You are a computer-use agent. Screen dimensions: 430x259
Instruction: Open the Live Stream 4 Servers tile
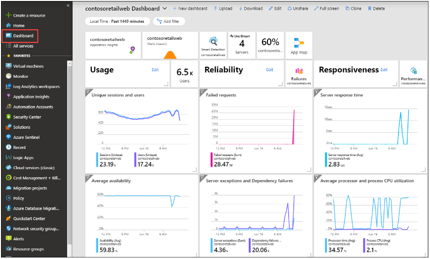coord(242,45)
